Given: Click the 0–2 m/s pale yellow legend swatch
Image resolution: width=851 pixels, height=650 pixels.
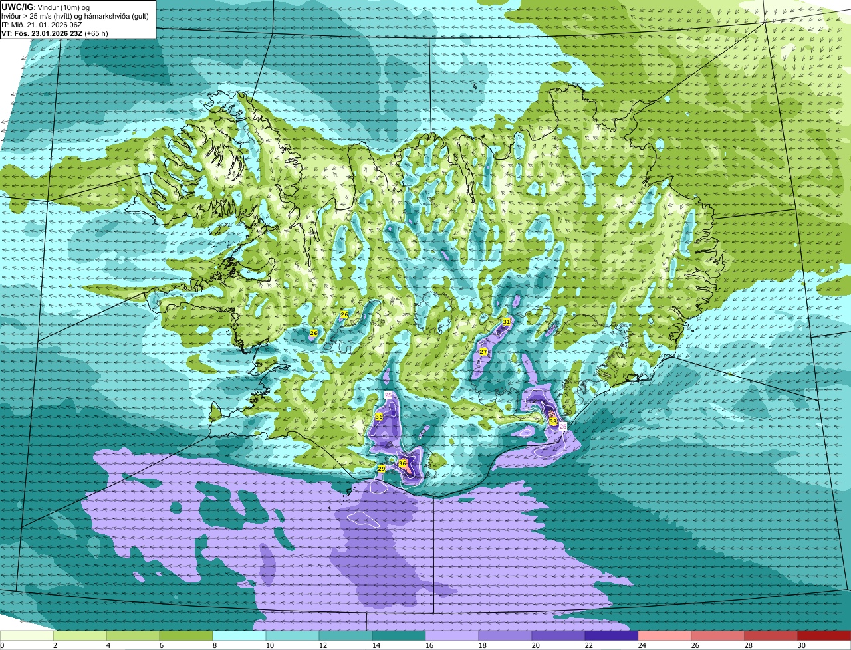Looking at the screenshot, I should coord(27,636).
